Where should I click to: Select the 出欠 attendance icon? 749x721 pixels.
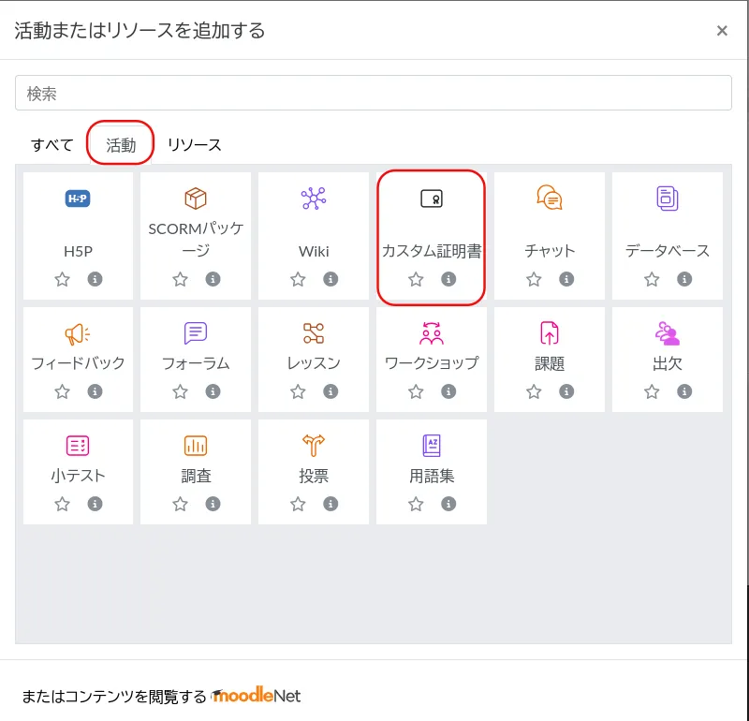point(668,333)
